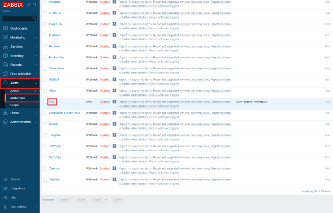Click the Reports document icon
Viewport: 333px width, 213px height.
click(5, 64)
